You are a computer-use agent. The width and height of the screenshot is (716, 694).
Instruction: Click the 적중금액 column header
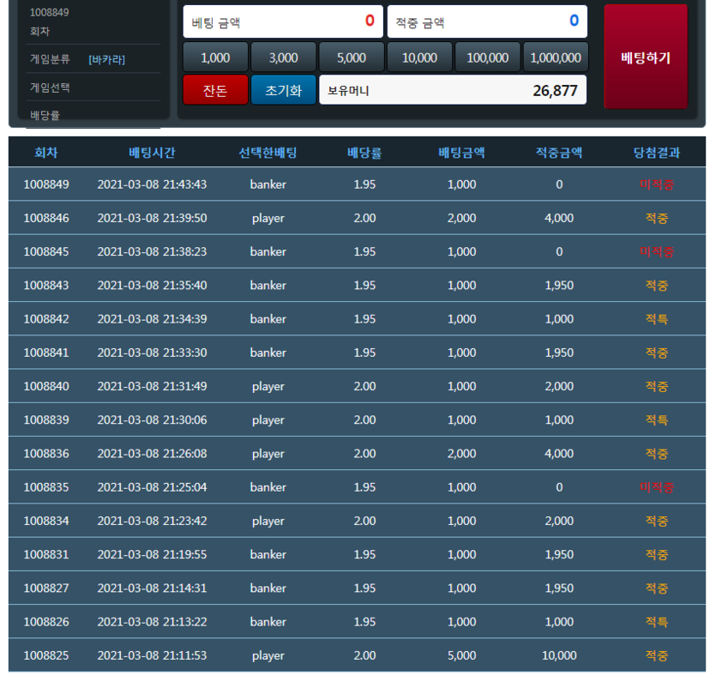pos(559,152)
